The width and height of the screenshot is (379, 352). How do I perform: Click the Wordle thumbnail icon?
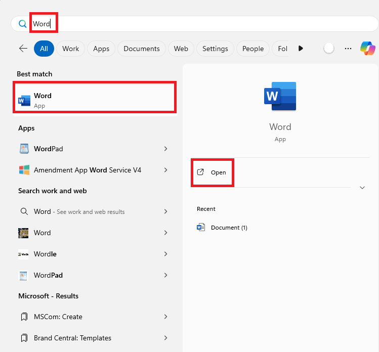pyautogui.click(x=23, y=254)
